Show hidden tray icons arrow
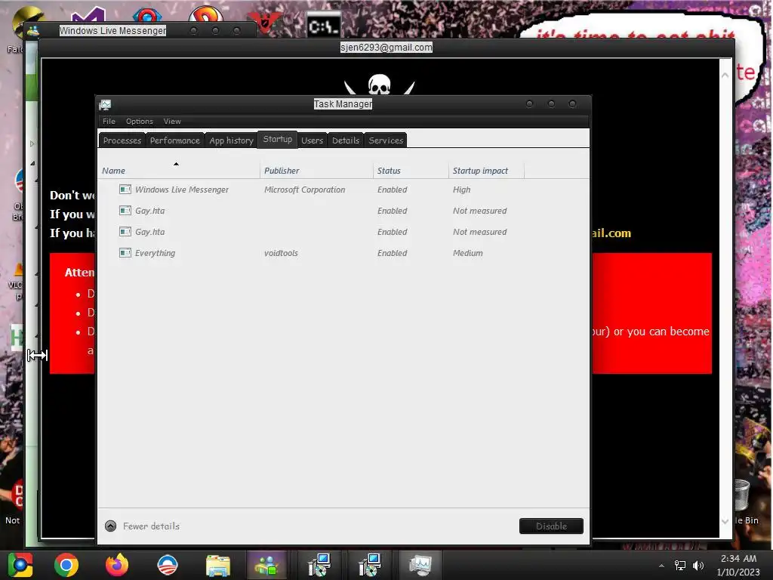The image size is (773, 580). tap(661, 566)
